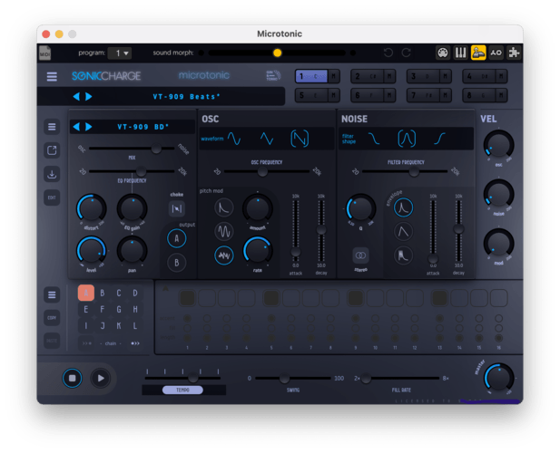Image resolution: width=560 pixels, height=453 pixels.
Task: Mute drum channel 2
Action: point(389,76)
